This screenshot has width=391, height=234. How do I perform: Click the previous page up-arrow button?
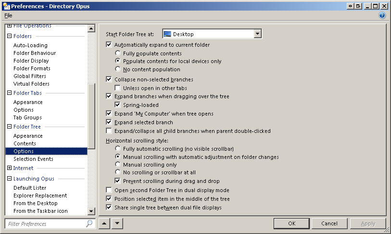click(104, 223)
